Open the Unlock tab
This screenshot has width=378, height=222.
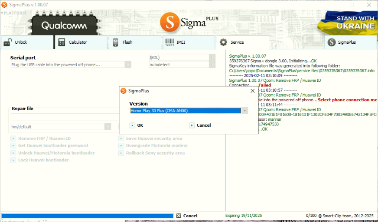tap(27, 42)
